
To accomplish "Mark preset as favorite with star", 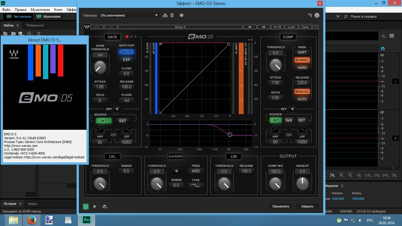I will (x=182, y=15).
